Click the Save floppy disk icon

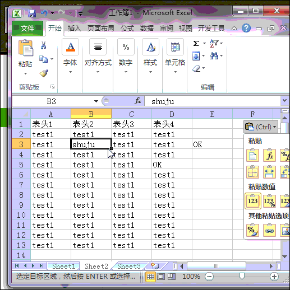click(x=32, y=13)
